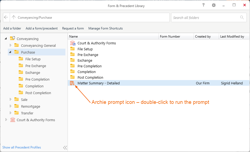Click Manage Form Shortcuts
250x152 pixels.
105,28
